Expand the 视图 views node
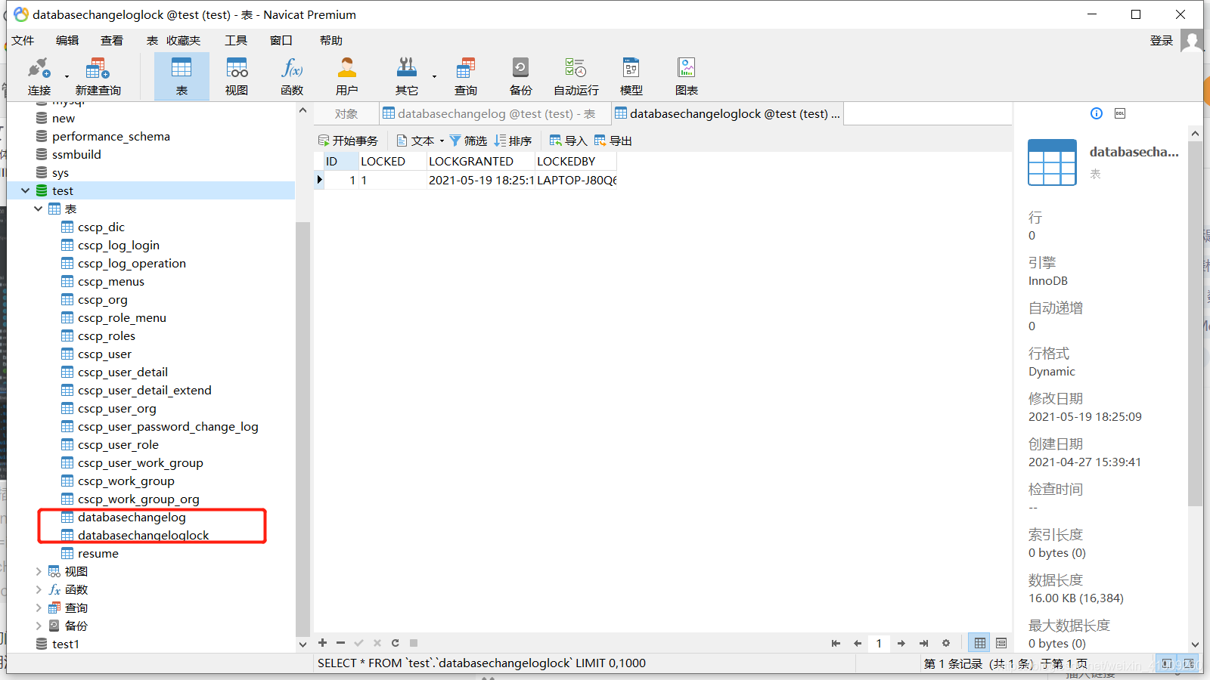Screen dimensions: 1210x680 click(38, 571)
